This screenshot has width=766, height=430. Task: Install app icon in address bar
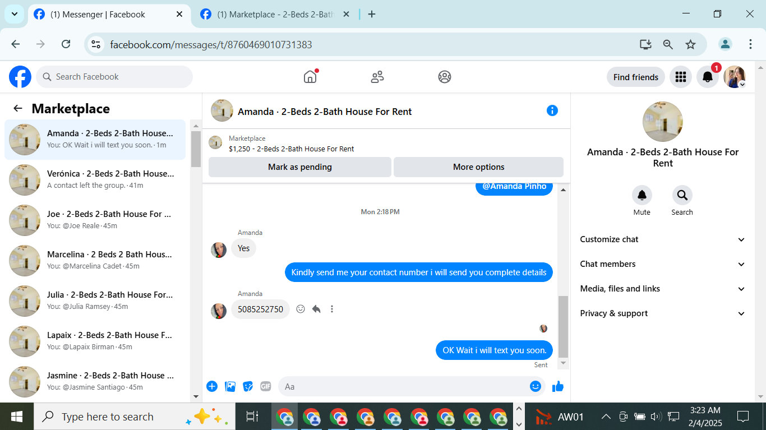(x=645, y=44)
